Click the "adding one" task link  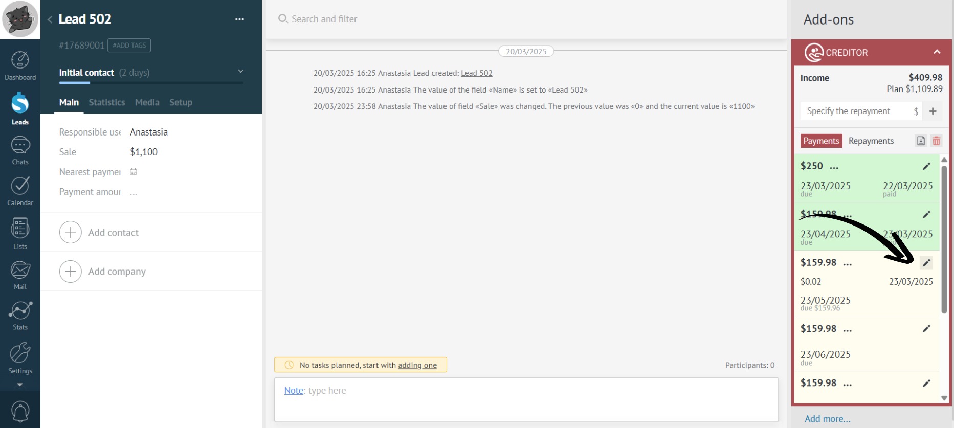417,365
